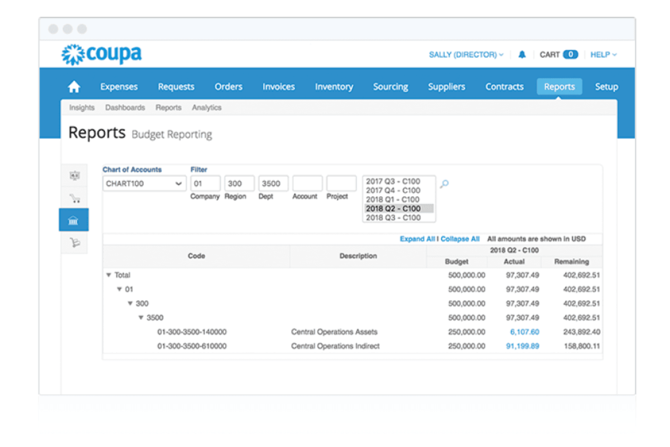Open the hand truck sidebar icon
Viewport: 670px width, 447px height.
pos(75,243)
